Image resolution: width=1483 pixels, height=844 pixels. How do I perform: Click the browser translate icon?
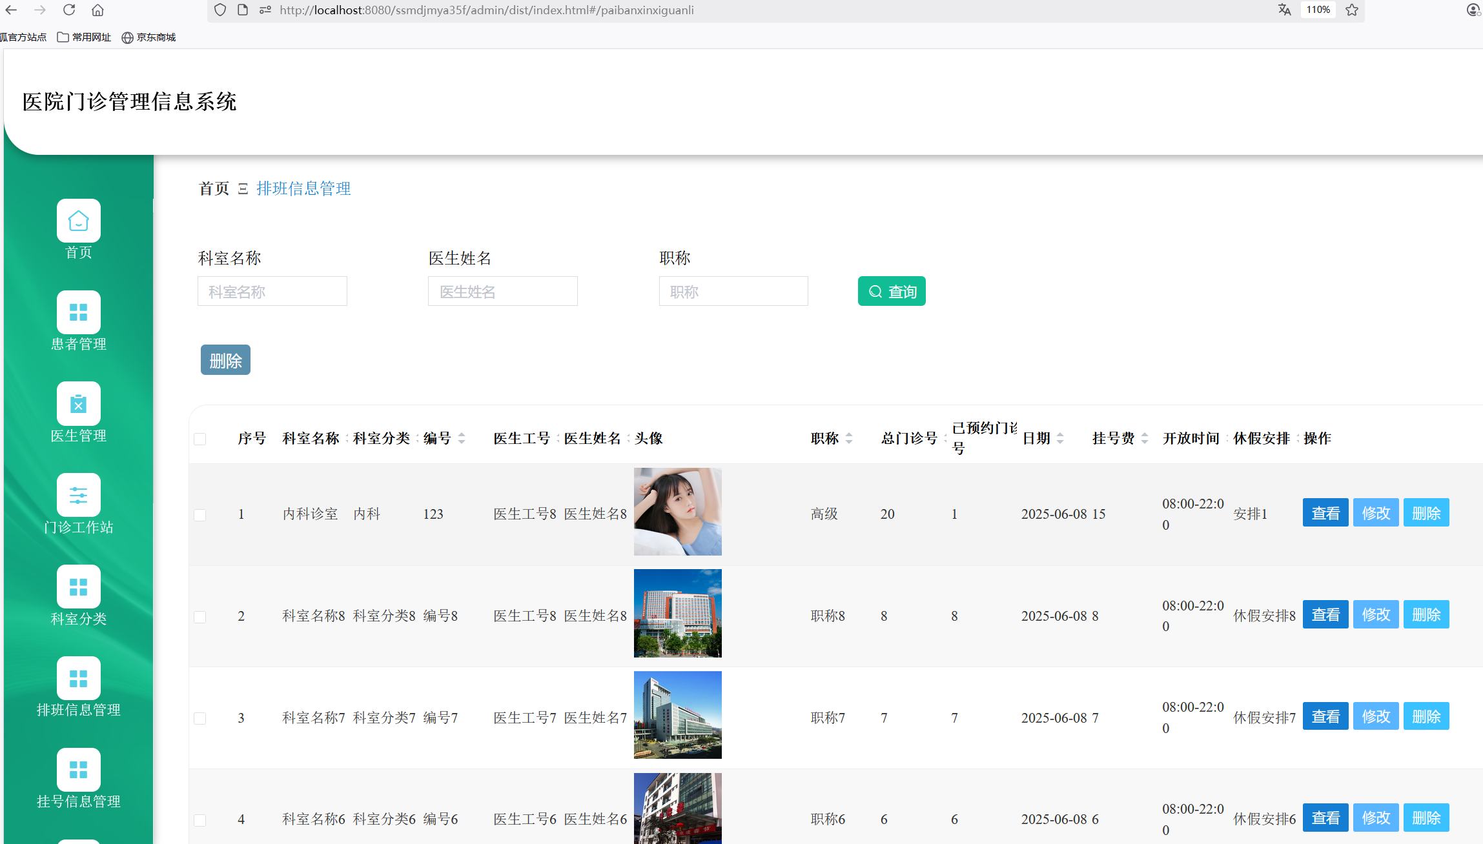(1284, 10)
